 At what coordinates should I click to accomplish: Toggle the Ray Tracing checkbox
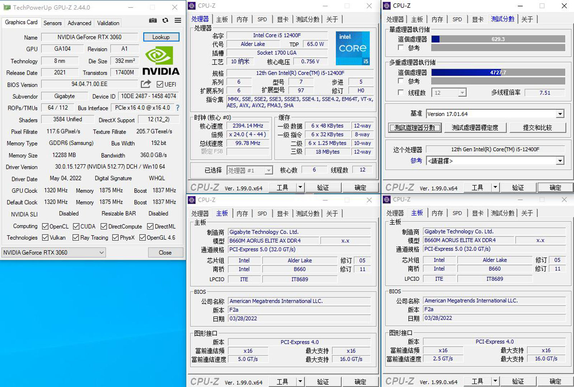76,238
